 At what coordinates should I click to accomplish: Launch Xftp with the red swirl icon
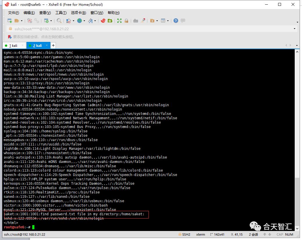pyautogui.click(x=103, y=21)
